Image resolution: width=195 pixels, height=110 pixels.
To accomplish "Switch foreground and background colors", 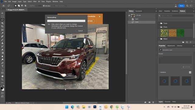I will [4, 86].
